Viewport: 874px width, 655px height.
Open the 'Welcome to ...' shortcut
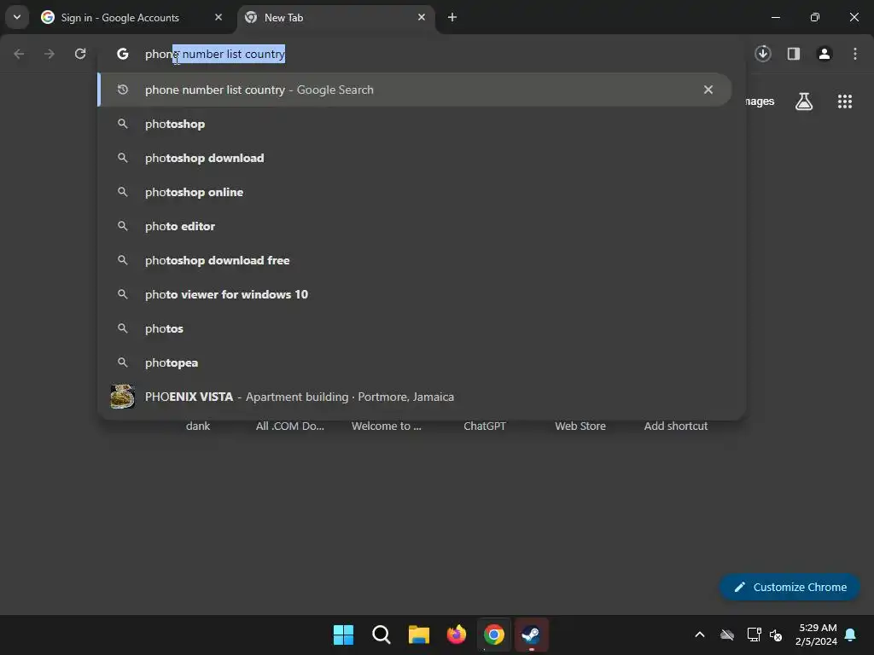click(387, 426)
